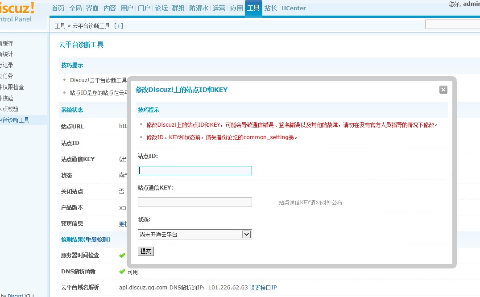Open the sidebar item ending in 点校验
480x297 pixels.
click(9, 109)
